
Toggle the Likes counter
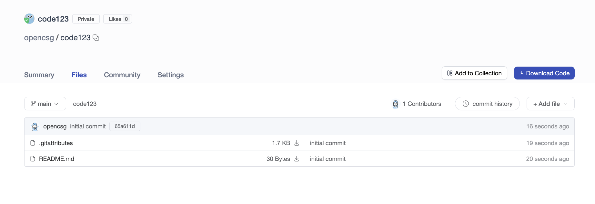click(117, 19)
